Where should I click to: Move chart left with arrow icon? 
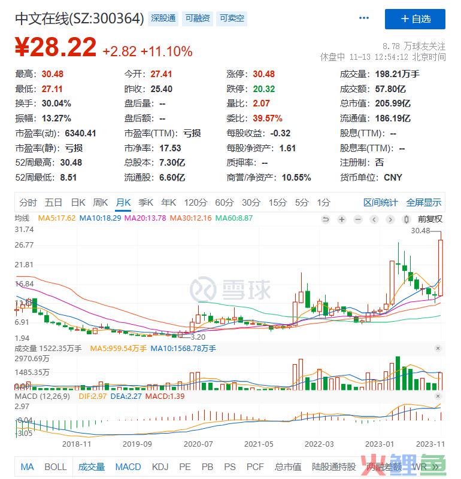[374, 219]
